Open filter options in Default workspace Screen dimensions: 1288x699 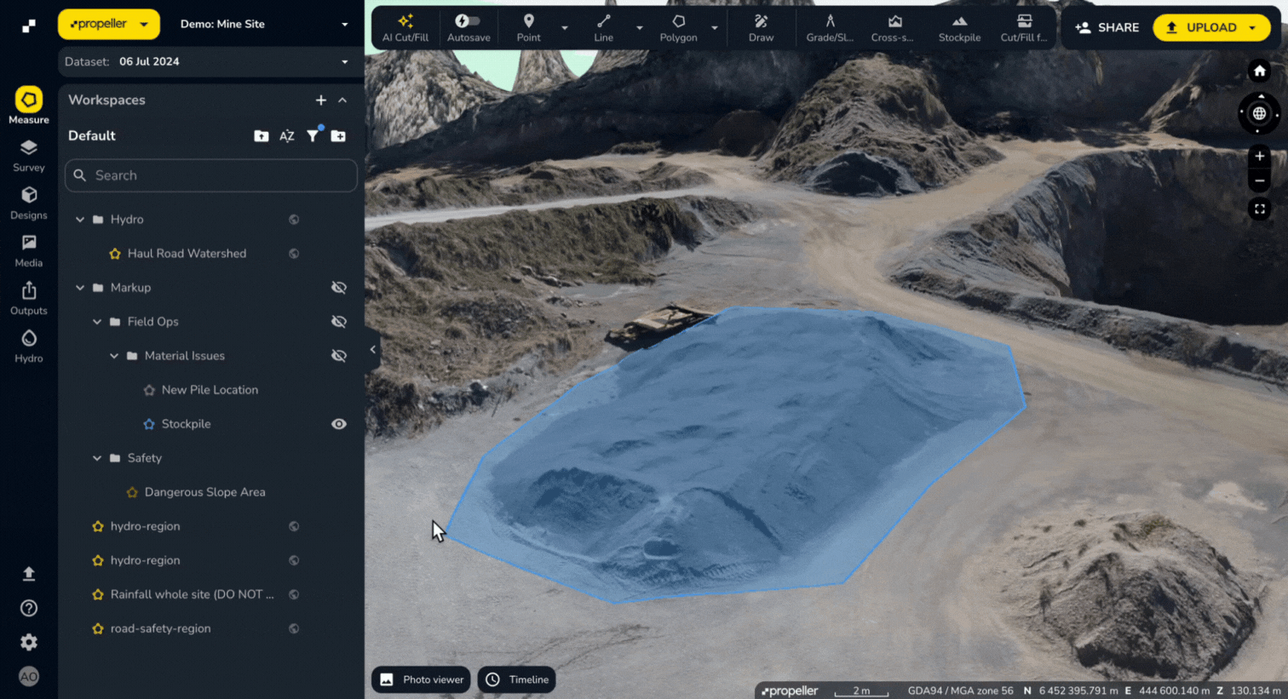[313, 136]
